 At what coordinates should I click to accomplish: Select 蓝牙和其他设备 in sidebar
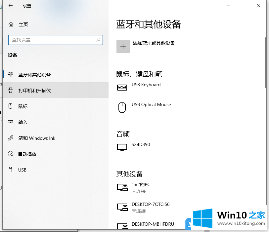point(34,75)
